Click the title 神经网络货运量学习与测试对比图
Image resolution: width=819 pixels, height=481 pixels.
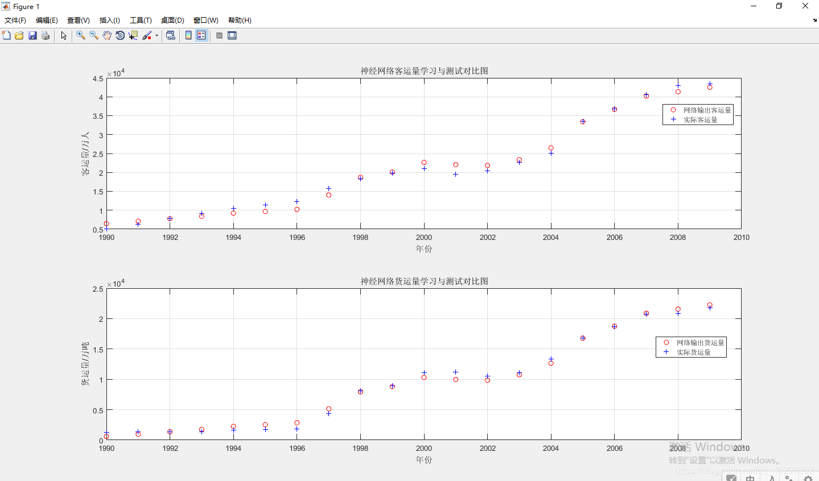coord(424,281)
